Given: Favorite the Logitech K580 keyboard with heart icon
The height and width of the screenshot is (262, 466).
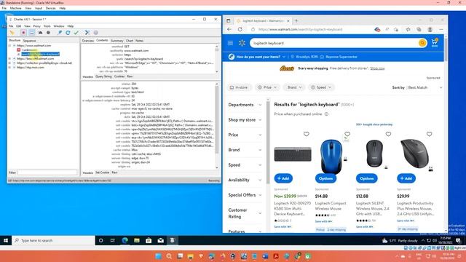Looking at the screenshot, I should click(x=307, y=134).
